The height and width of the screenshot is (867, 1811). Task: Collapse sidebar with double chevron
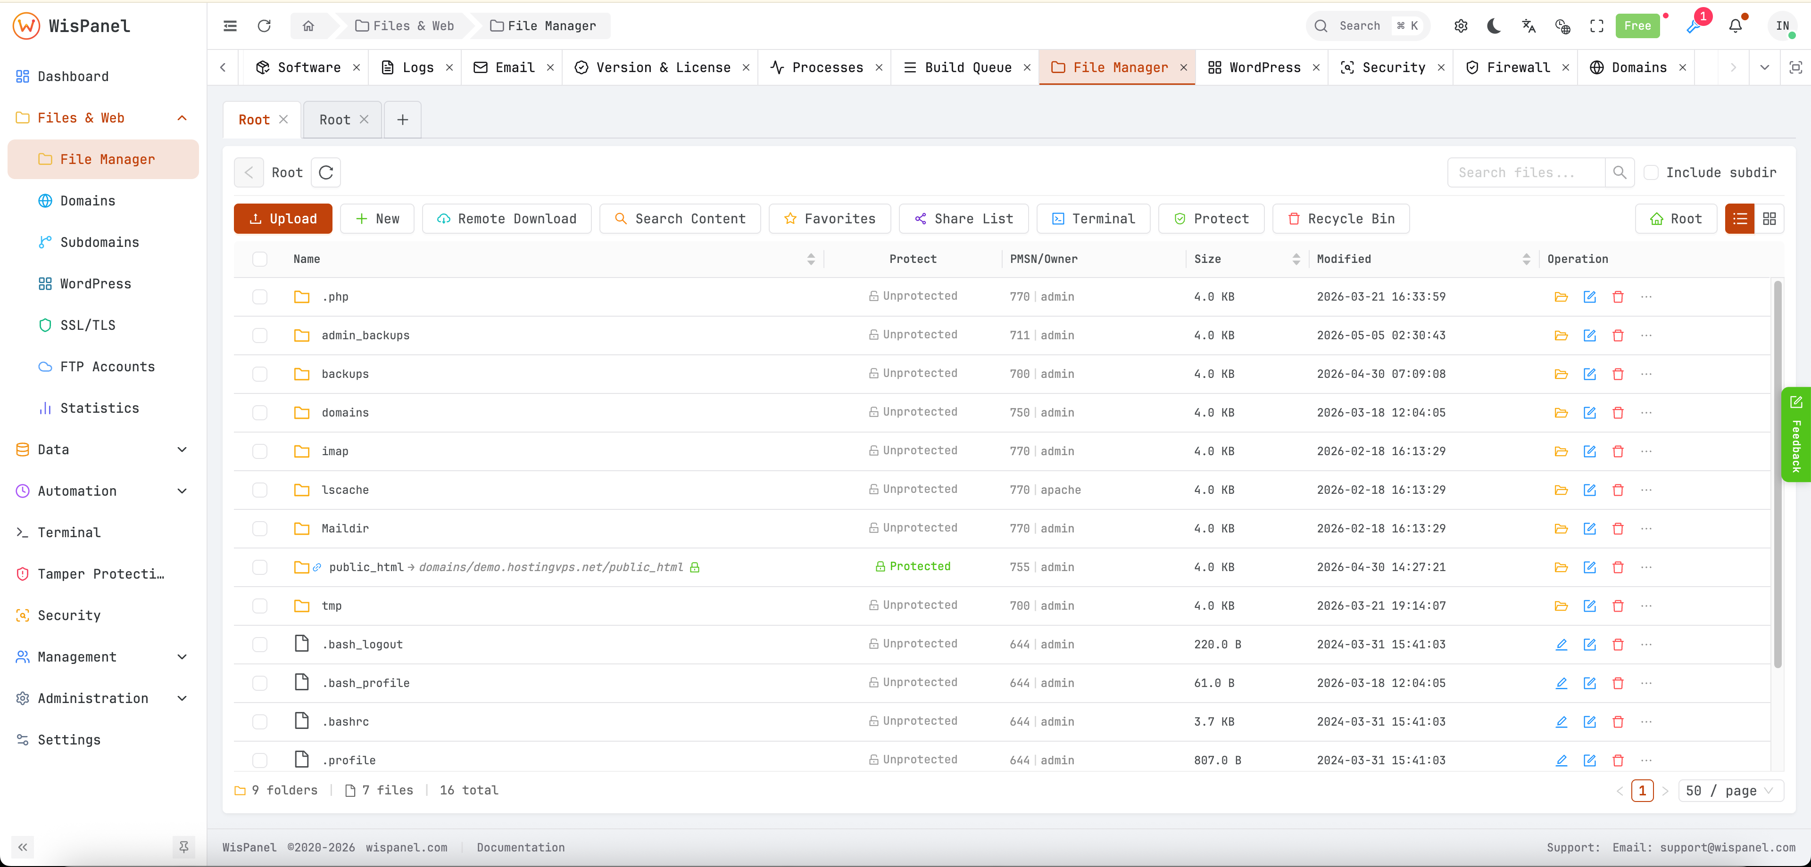point(23,847)
